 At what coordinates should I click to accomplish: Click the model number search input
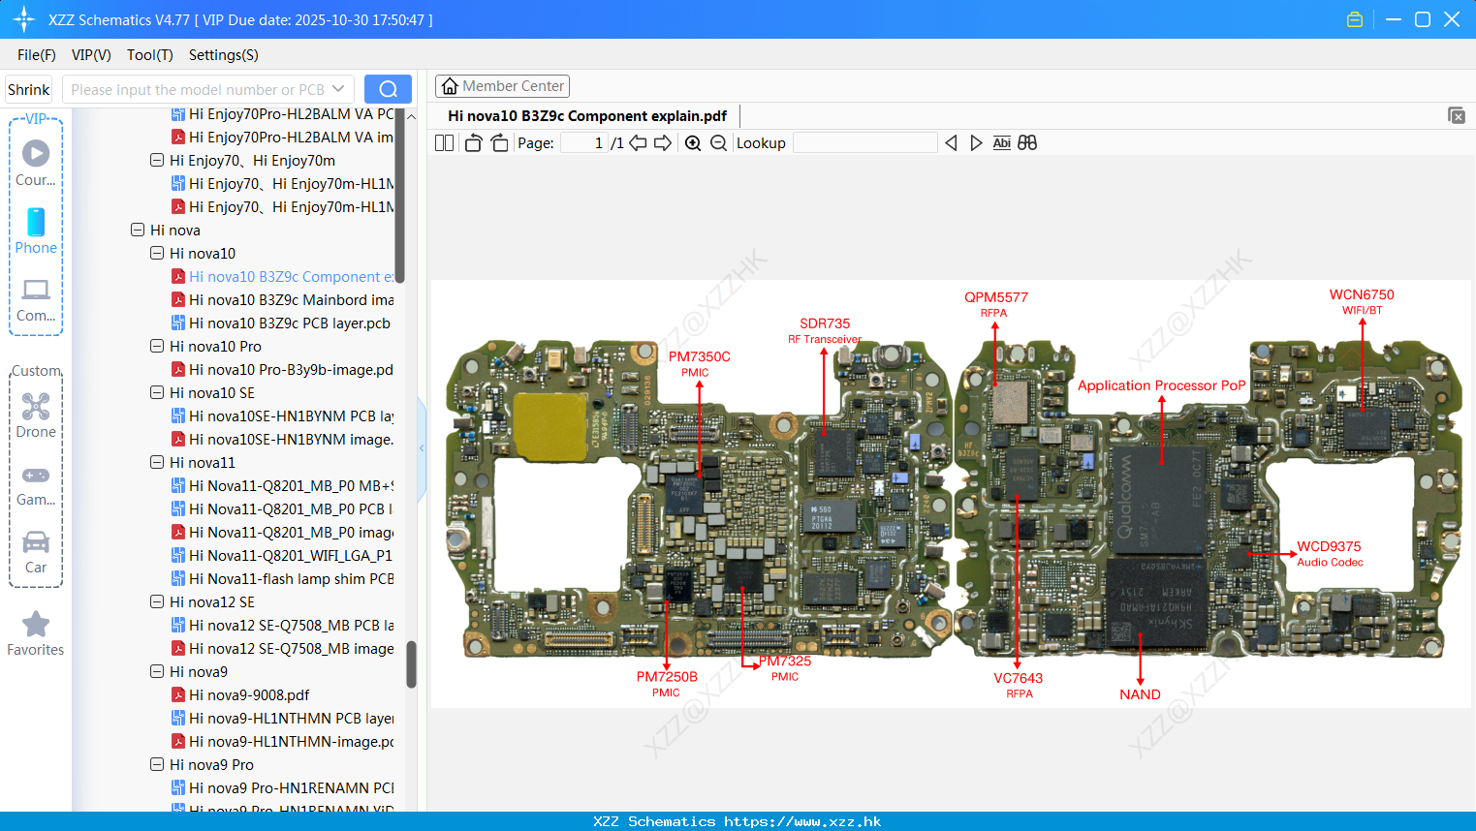click(199, 89)
